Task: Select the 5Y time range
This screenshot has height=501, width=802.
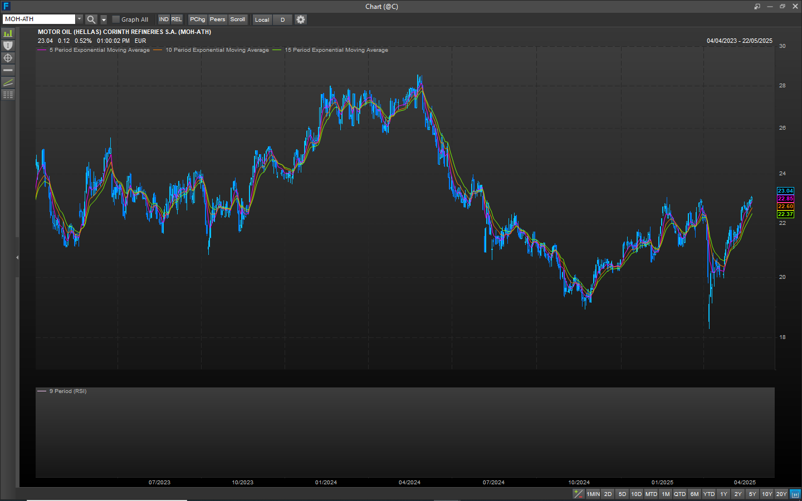Action: pyautogui.click(x=752, y=494)
